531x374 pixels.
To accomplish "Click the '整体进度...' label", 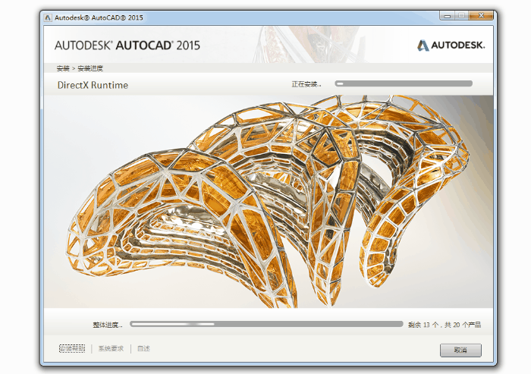I will 108,325.
